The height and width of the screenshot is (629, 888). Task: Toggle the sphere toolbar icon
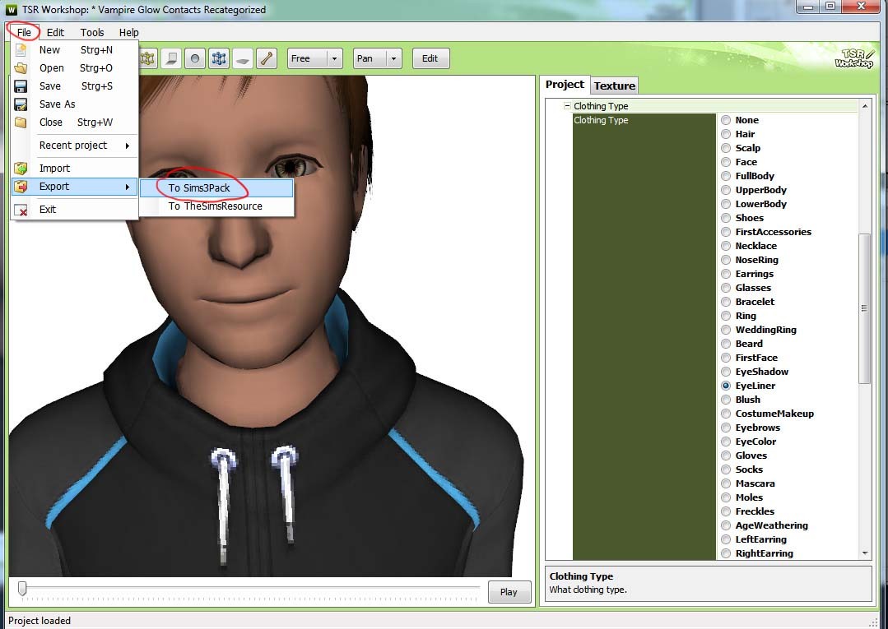click(x=195, y=58)
